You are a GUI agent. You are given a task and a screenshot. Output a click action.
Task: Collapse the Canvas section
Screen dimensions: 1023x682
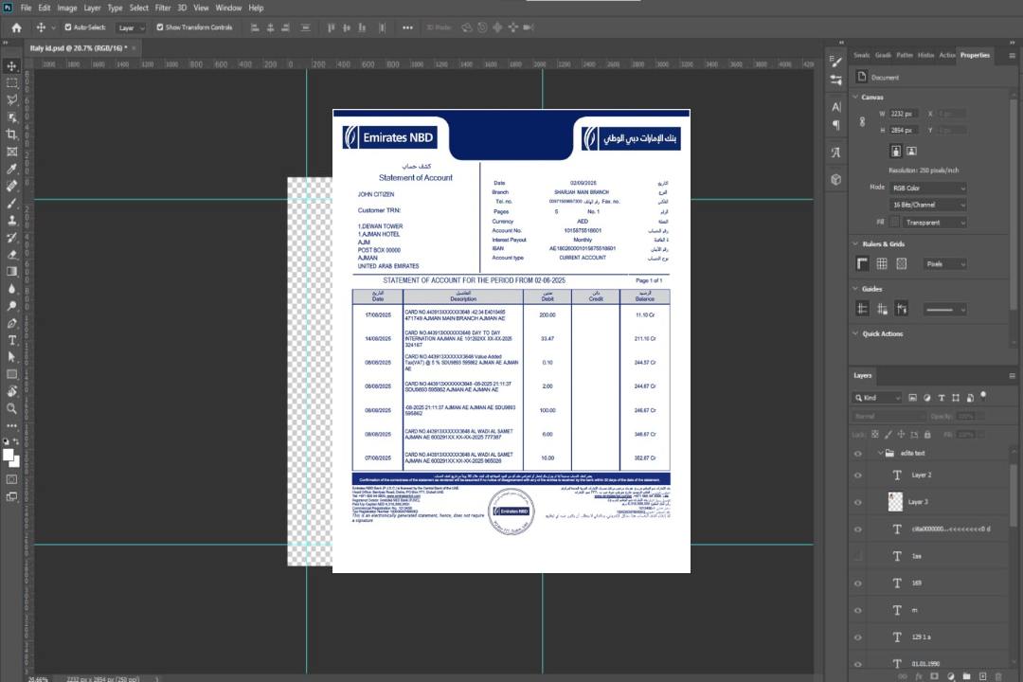(855, 97)
